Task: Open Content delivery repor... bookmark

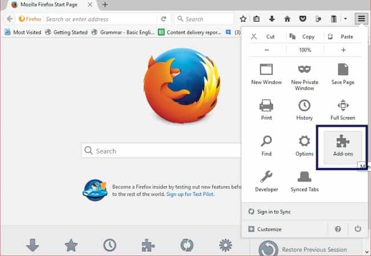Action: [x=189, y=32]
